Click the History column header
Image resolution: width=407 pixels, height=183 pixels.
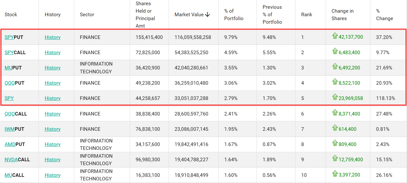pyautogui.click(x=53, y=15)
